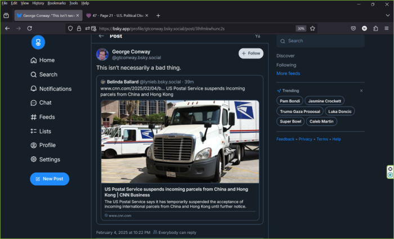394x239 pixels.
Task: Open the tracking protection shield icon
Action: (70, 28)
